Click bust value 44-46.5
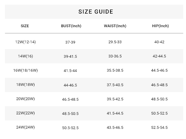 point(70,85)
